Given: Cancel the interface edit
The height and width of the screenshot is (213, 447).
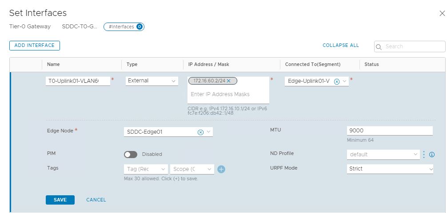Looking at the screenshot, I should pyautogui.click(x=96, y=200).
